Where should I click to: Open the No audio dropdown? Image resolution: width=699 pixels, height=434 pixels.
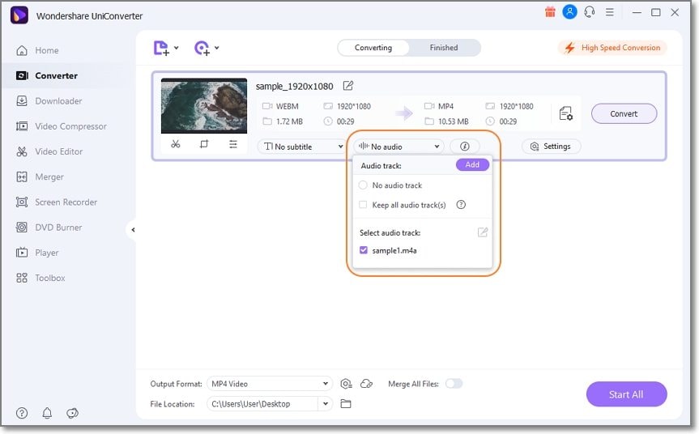click(x=399, y=147)
